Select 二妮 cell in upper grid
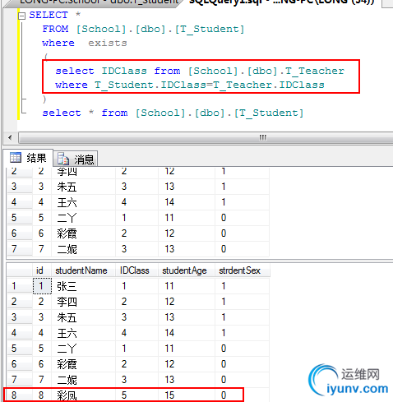Screen dimensions: 393x402 coord(84,249)
